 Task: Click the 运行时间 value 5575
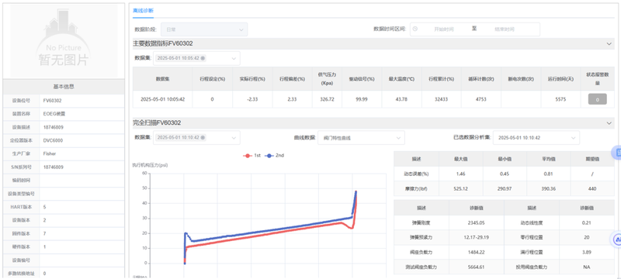561,99
